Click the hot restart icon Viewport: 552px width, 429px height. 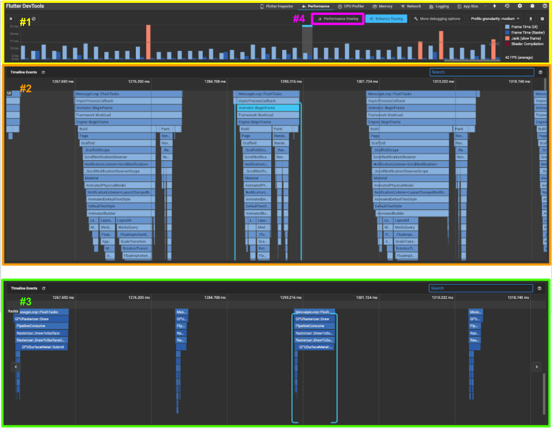507,6
